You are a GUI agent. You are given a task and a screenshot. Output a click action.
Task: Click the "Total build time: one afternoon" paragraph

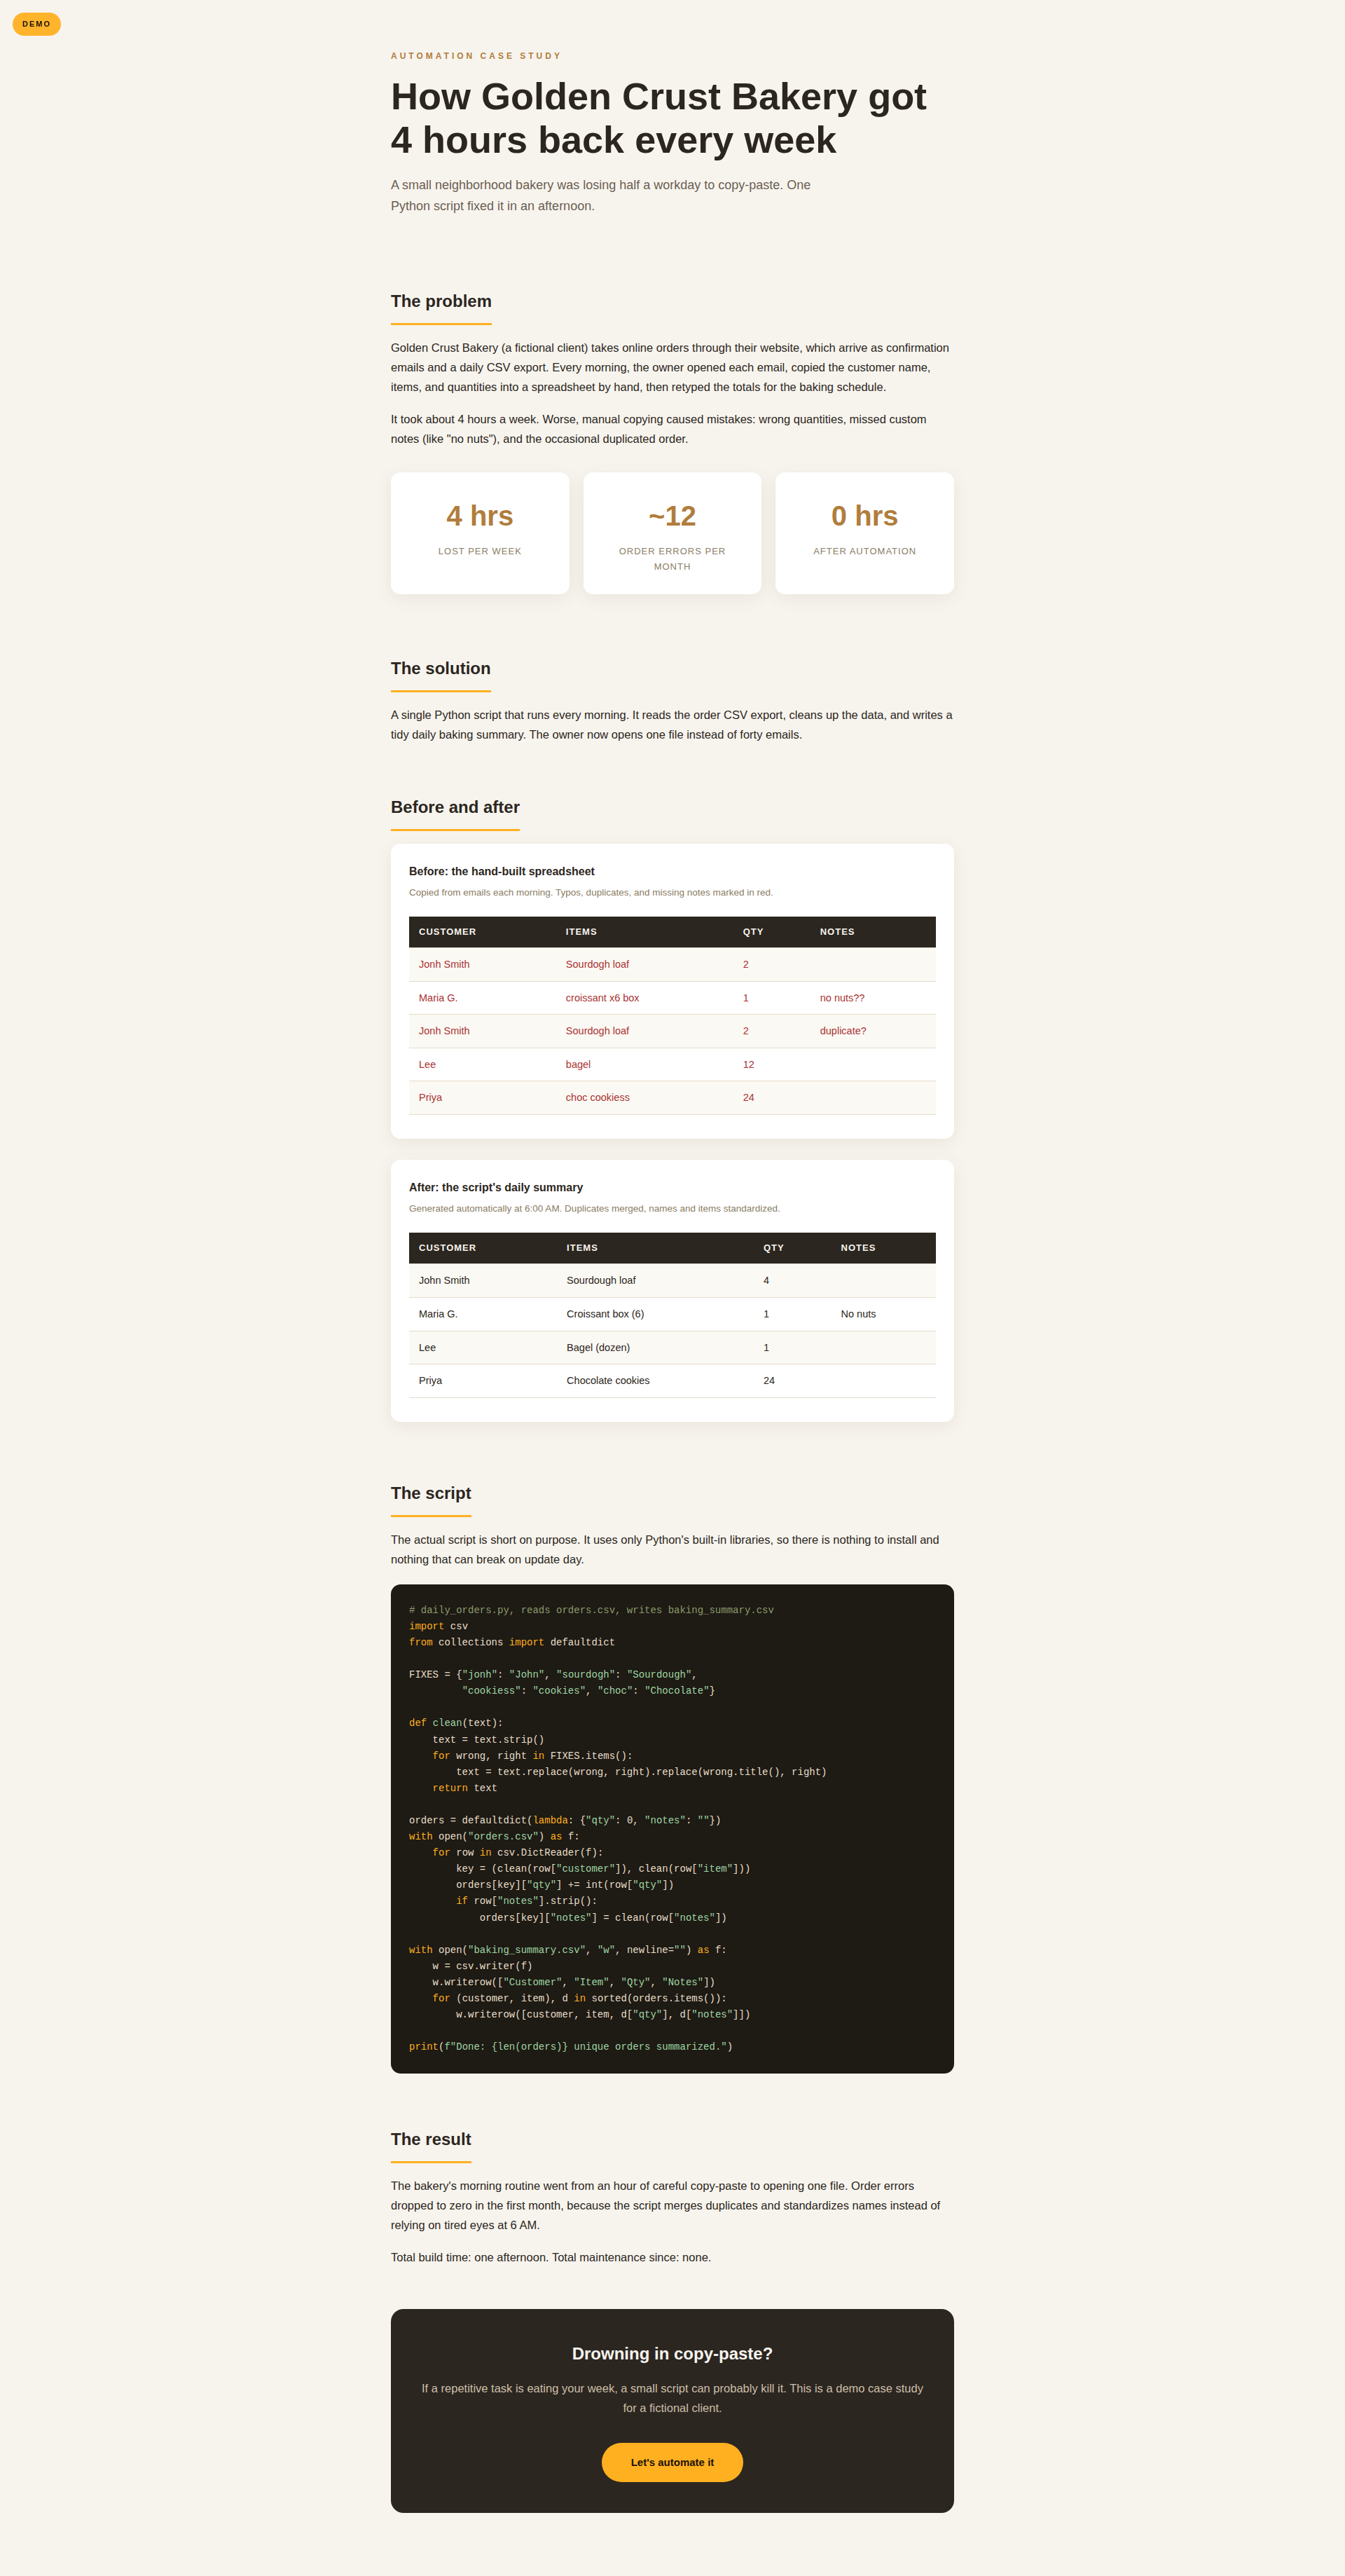551,2257
